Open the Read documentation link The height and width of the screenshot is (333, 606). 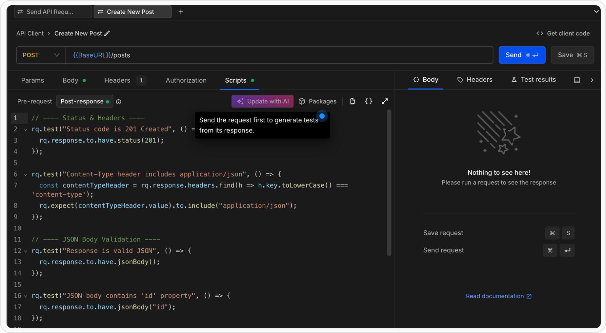[495, 296]
